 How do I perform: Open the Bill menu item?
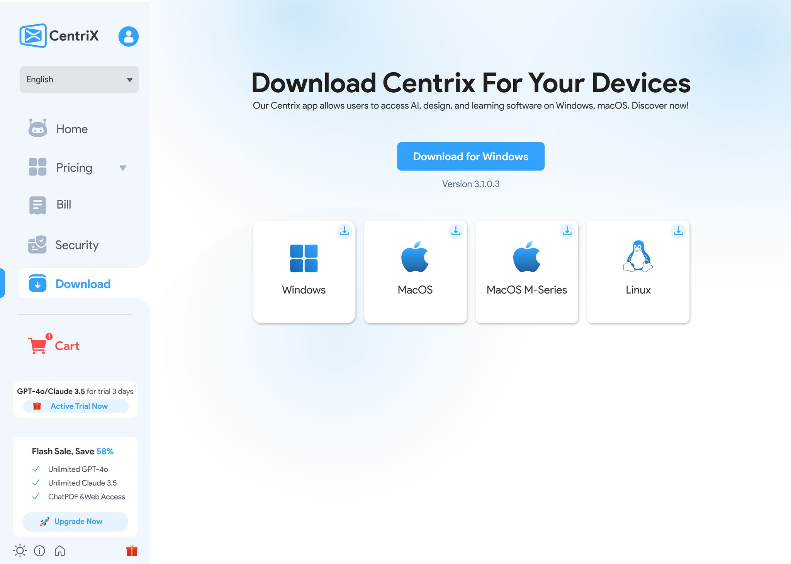[x=63, y=204]
